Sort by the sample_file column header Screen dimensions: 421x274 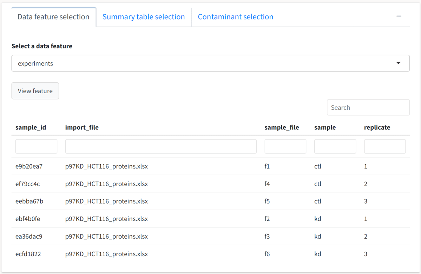pyautogui.click(x=282, y=128)
